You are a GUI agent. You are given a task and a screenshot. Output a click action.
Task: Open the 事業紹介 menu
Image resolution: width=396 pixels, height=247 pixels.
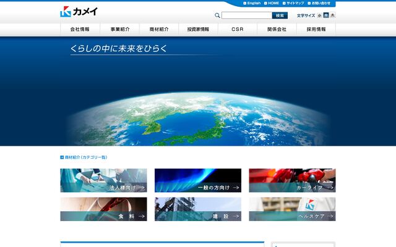coord(119,29)
